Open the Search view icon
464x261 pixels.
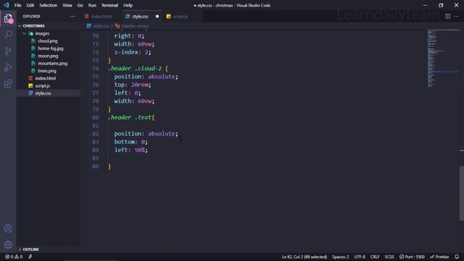[x=8, y=35]
